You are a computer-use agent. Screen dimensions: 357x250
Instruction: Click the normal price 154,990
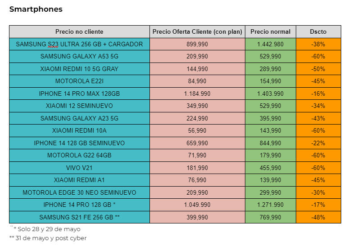pos(270,81)
